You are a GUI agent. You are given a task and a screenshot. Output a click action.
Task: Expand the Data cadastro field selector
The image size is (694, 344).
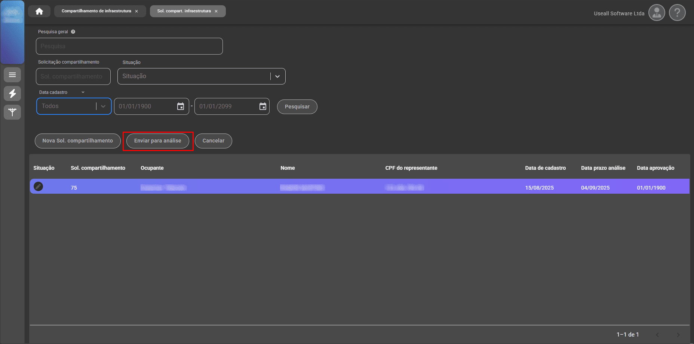point(83,92)
